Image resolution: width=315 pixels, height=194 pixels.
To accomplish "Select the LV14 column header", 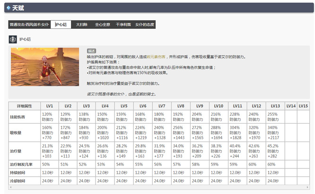I will pos(291,106).
